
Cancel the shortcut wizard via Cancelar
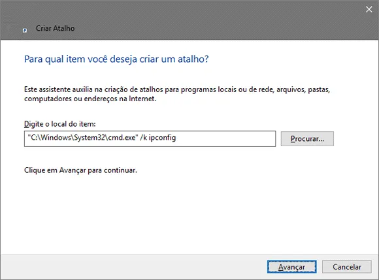pyautogui.click(x=346, y=267)
